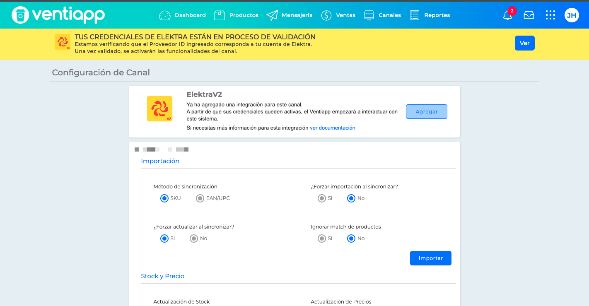
Task: Open the notifications bell icon
Action: [x=507, y=15]
